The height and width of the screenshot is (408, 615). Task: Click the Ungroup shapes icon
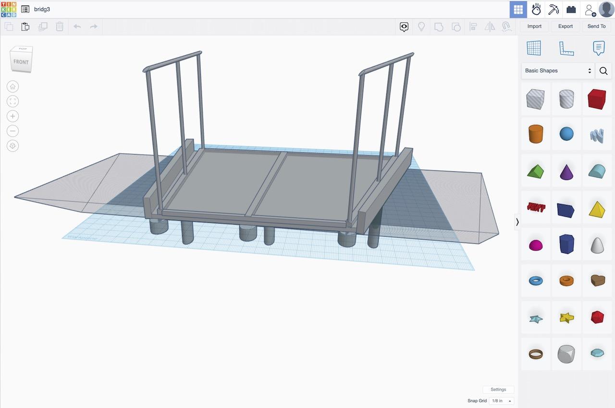456,27
